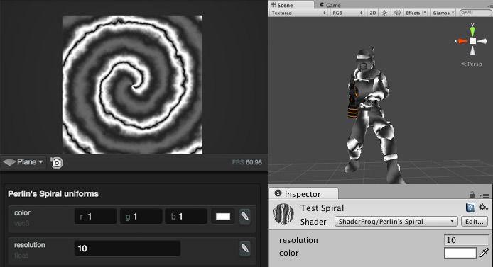Click the resolution float input showing 10
The image size is (493, 267).
click(127, 249)
